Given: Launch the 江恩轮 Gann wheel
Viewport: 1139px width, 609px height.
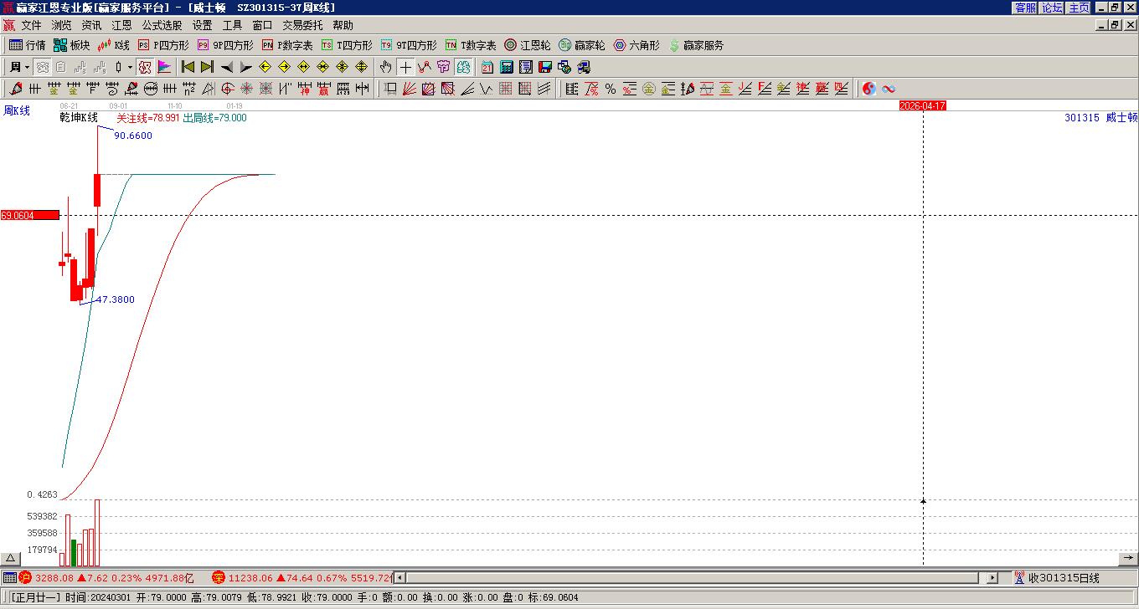Looking at the screenshot, I should pos(528,45).
